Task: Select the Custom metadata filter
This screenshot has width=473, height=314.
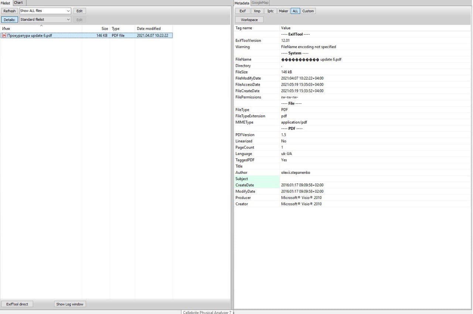Action: [308, 11]
